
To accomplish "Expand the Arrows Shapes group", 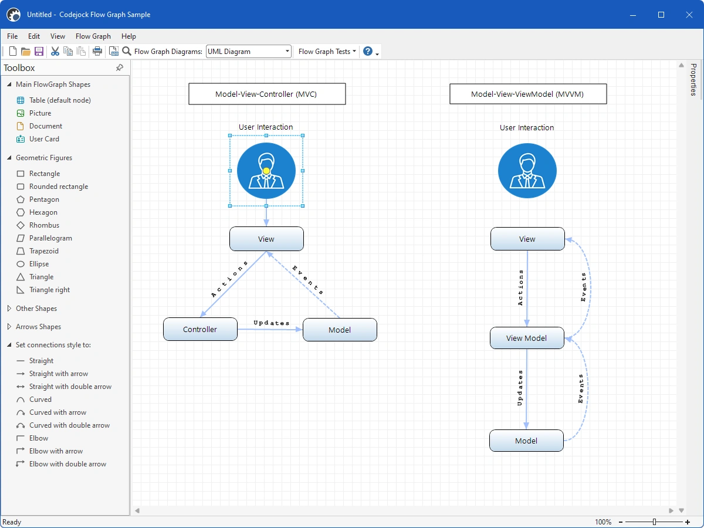I will (x=9, y=327).
